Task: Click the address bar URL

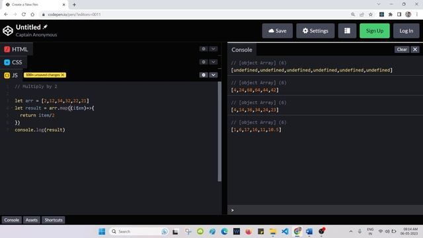Action: (74, 15)
